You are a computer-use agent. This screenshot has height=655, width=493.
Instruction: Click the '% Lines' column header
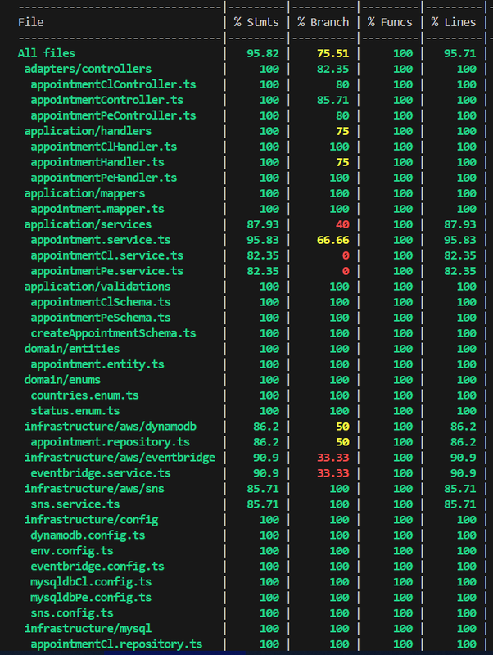point(454,22)
